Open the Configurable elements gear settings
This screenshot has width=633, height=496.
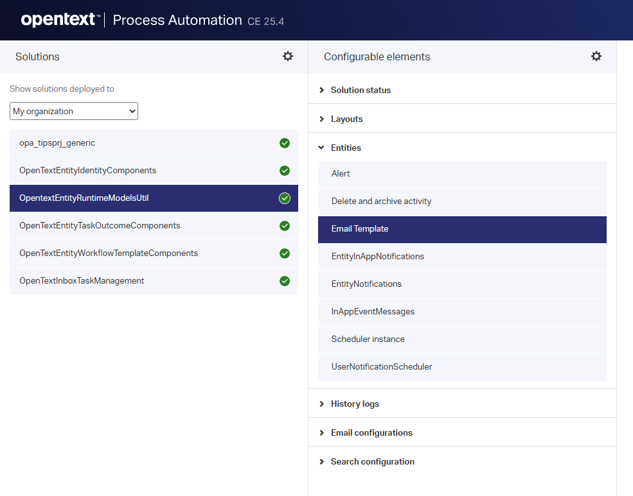click(x=596, y=56)
